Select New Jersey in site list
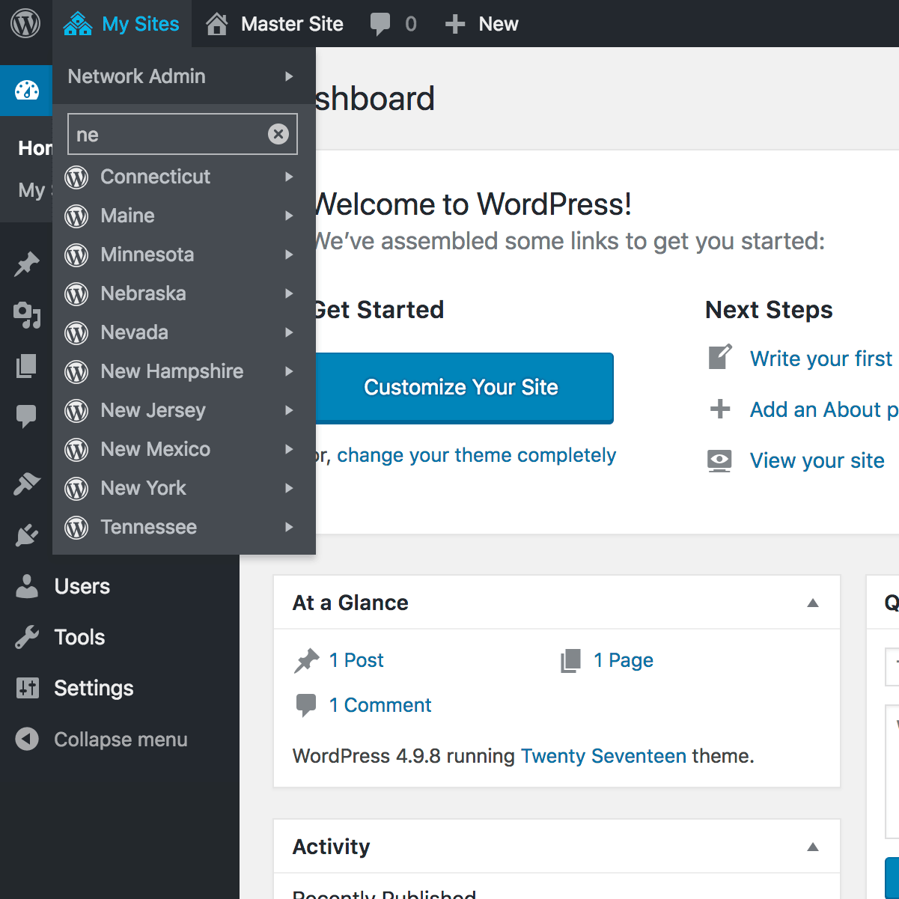The width and height of the screenshot is (899, 899). tap(184, 410)
